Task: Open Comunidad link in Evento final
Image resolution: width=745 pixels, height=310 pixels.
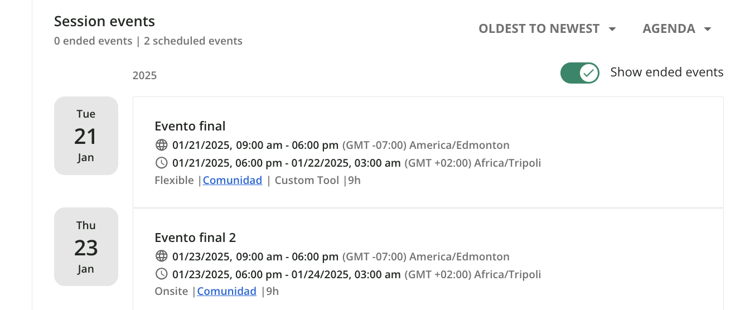Action: tap(233, 180)
